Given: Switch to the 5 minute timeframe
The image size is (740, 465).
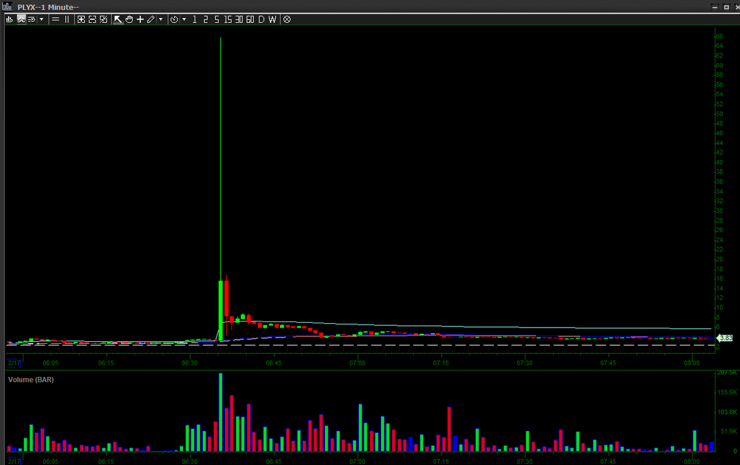Looking at the screenshot, I should click(216, 19).
